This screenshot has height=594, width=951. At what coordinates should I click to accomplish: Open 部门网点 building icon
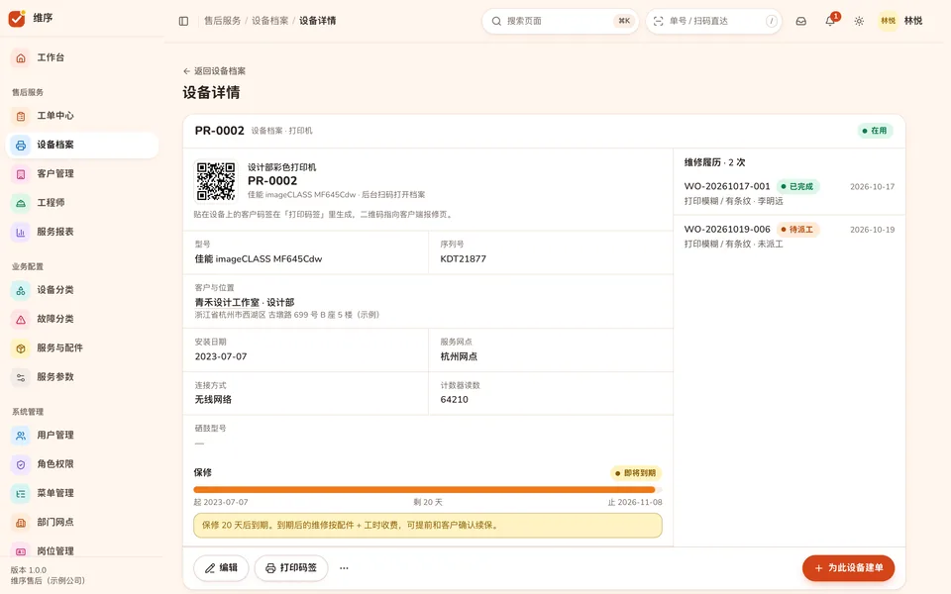pyautogui.click(x=21, y=523)
